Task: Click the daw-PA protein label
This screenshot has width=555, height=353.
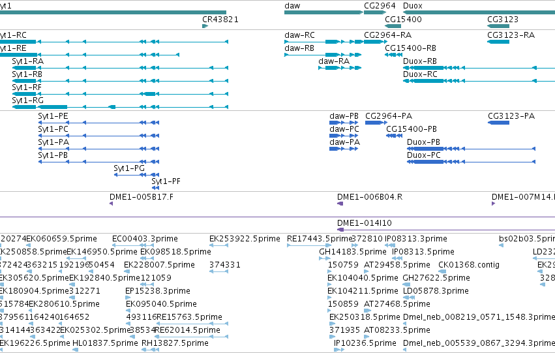Action: click(345, 142)
